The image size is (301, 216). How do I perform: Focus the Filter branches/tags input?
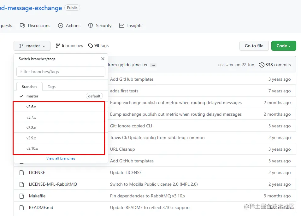[61, 72]
